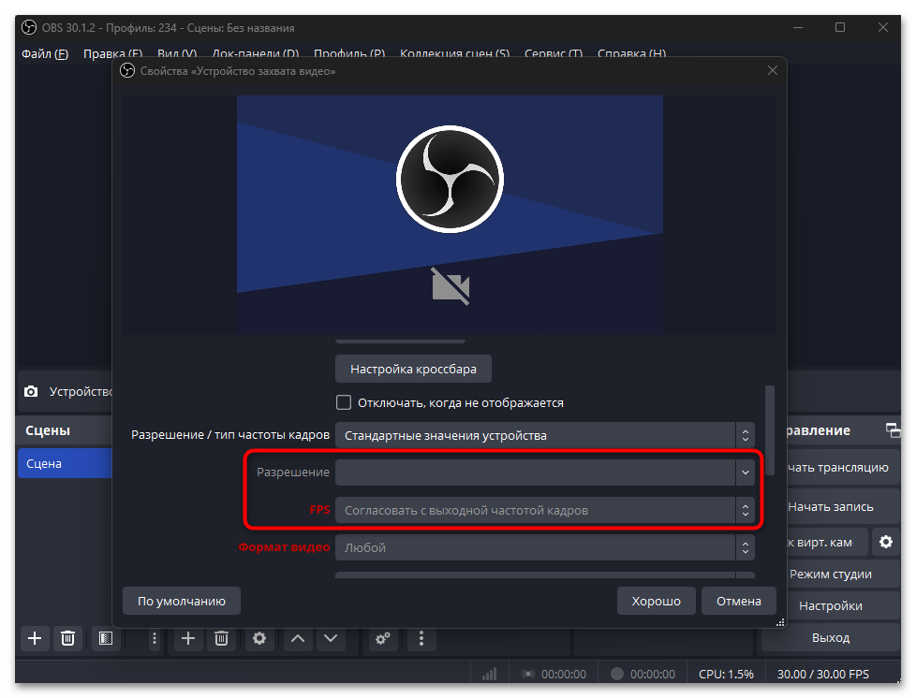Open the Scenes panel three-dot menu

[x=155, y=638]
